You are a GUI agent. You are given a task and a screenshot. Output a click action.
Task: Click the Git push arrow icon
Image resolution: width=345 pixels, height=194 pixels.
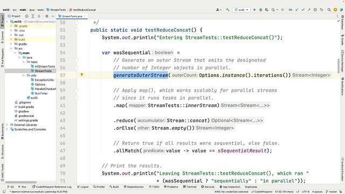click(309, 10)
